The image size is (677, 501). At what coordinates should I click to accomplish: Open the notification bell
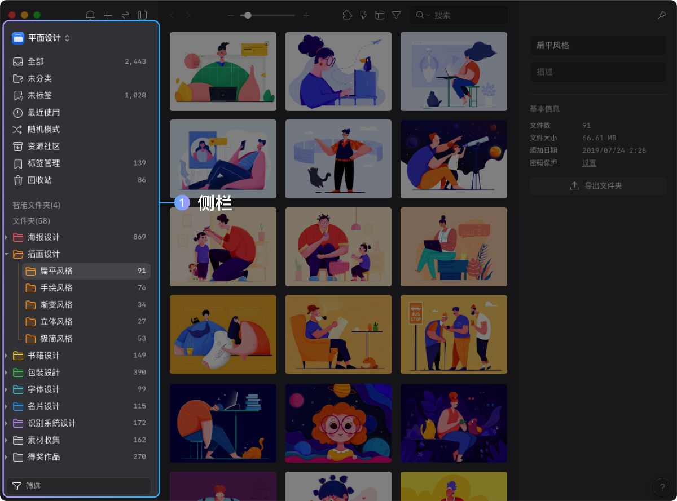click(90, 15)
